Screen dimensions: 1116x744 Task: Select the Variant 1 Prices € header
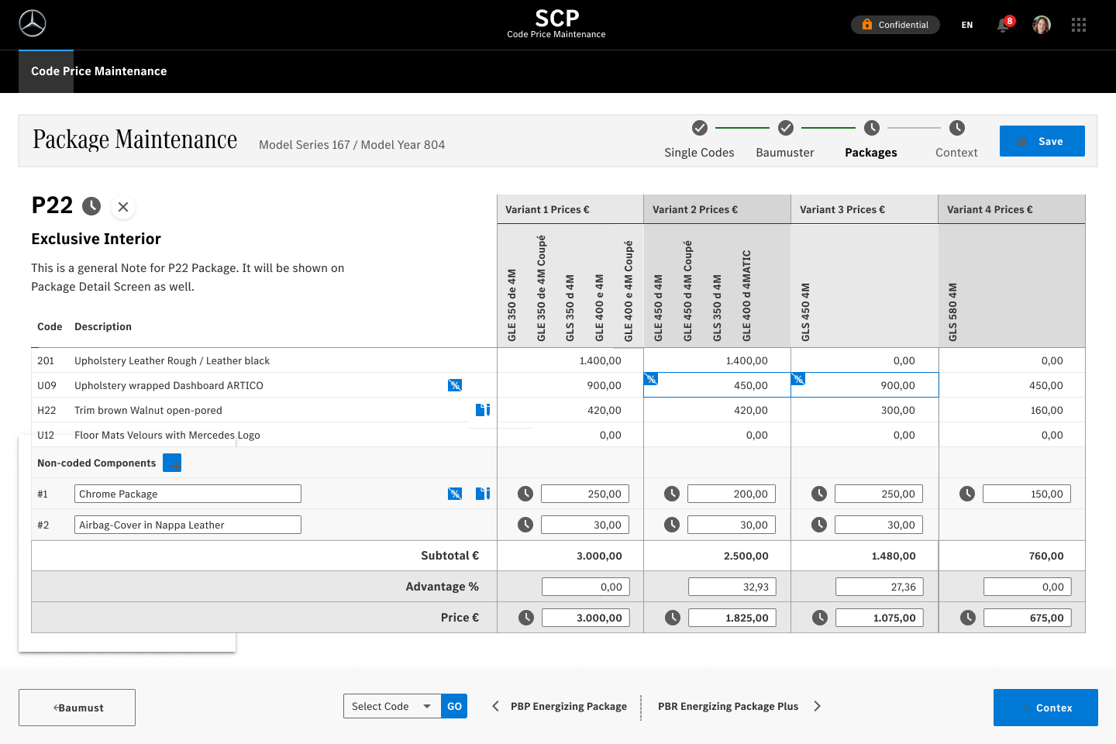click(x=570, y=209)
